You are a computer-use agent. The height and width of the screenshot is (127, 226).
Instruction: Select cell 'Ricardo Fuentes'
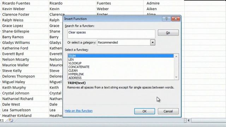(25, 3)
